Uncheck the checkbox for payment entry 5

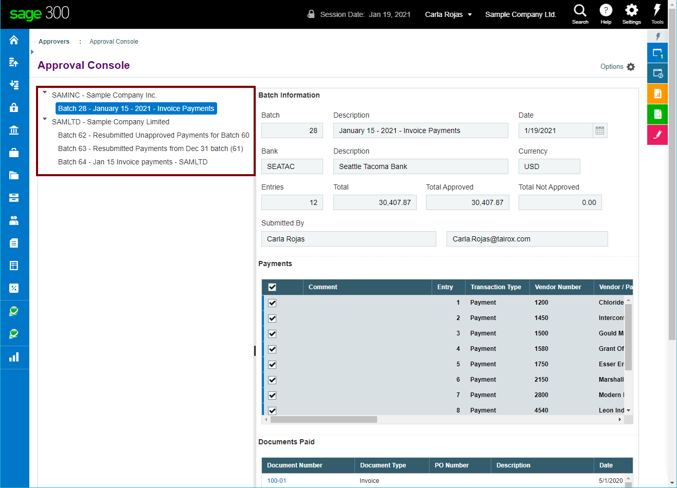(x=272, y=364)
